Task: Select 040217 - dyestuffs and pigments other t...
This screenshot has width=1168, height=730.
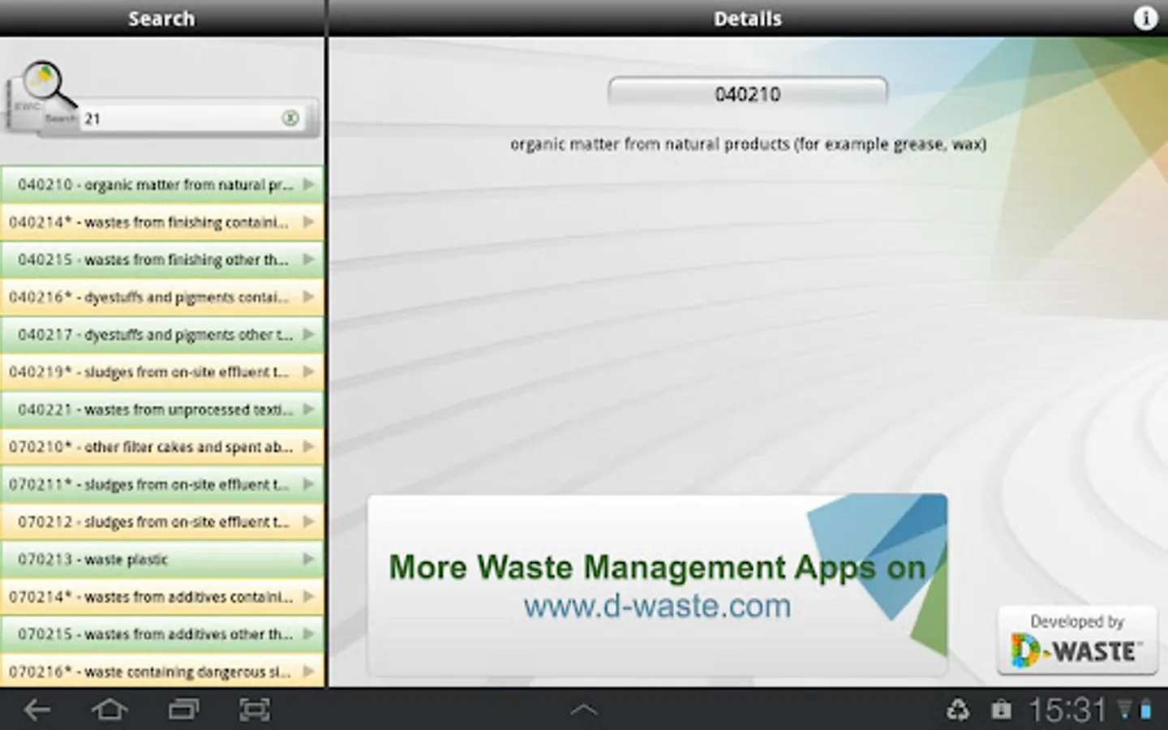Action: pos(162,334)
